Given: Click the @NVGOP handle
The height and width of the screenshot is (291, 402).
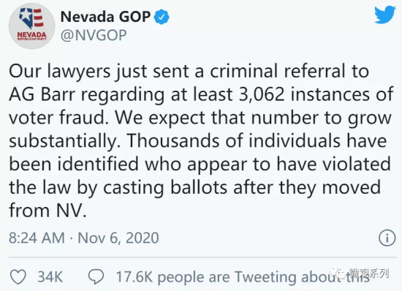Looking at the screenshot, I should pyautogui.click(x=94, y=35).
